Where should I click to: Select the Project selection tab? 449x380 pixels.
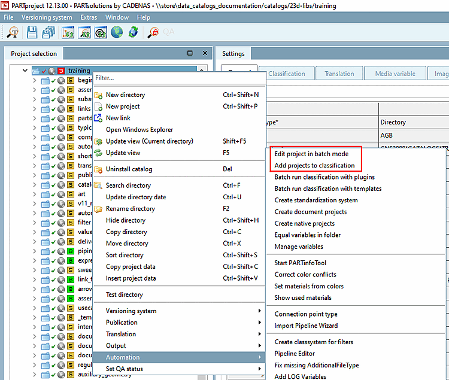coord(34,53)
